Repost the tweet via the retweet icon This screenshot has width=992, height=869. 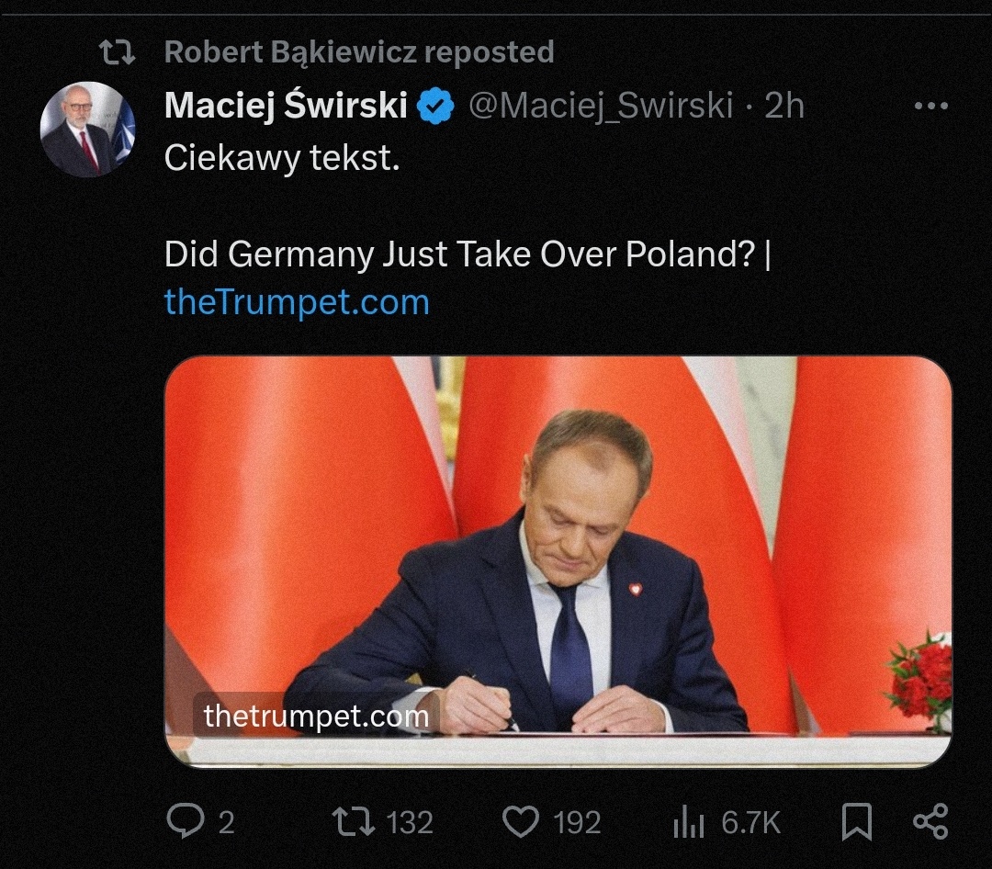[x=355, y=821]
